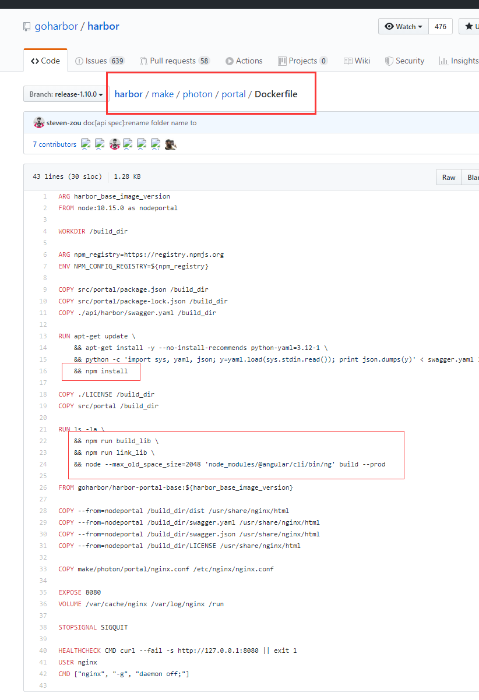Click 'VOLUME /var/cache/nginx' code line
479x700 pixels.
tap(141, 604)
